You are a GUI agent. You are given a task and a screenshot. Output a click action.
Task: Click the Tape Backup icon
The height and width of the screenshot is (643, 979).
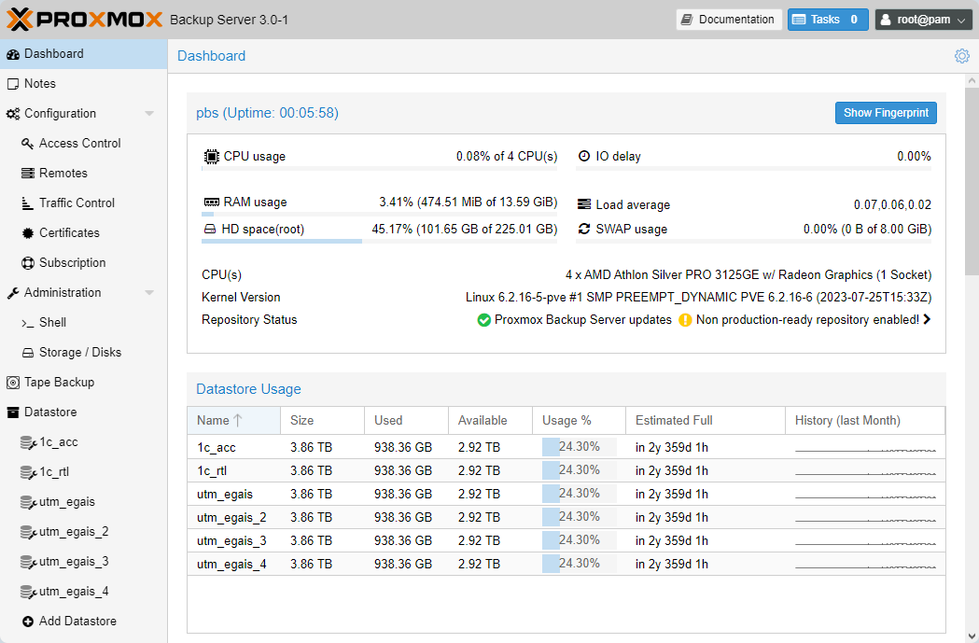click(x=13, y=383)
